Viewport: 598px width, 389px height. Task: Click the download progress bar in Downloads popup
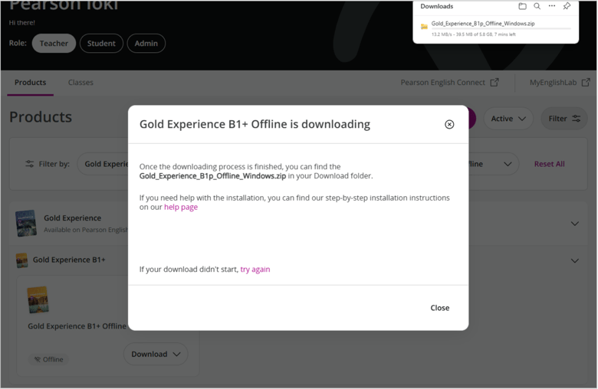(501, 28)
